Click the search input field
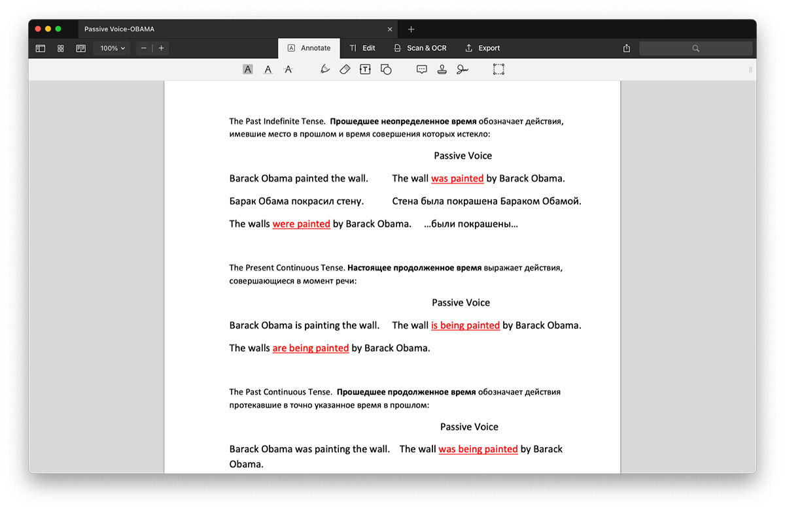 pos(695,48)
